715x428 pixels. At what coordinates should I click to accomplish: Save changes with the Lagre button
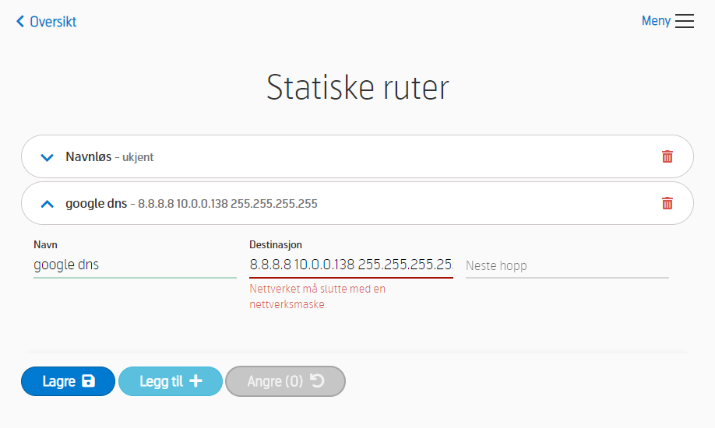(x=68, y=381)
